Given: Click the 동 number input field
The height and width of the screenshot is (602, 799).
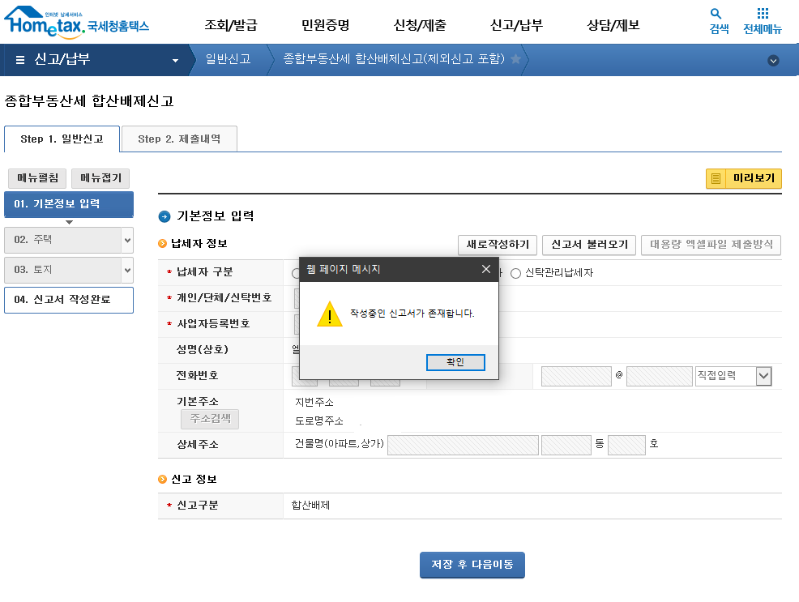Looking at the screenshot, I should tap(566, 445).
